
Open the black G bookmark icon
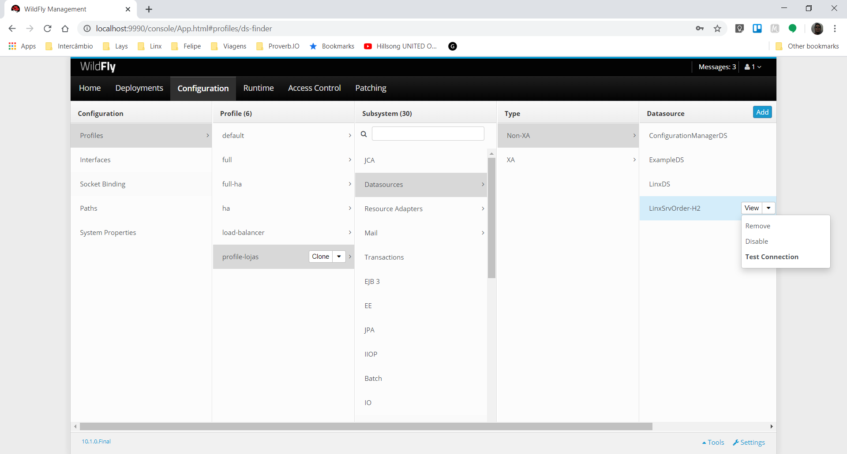coord(453,46)
